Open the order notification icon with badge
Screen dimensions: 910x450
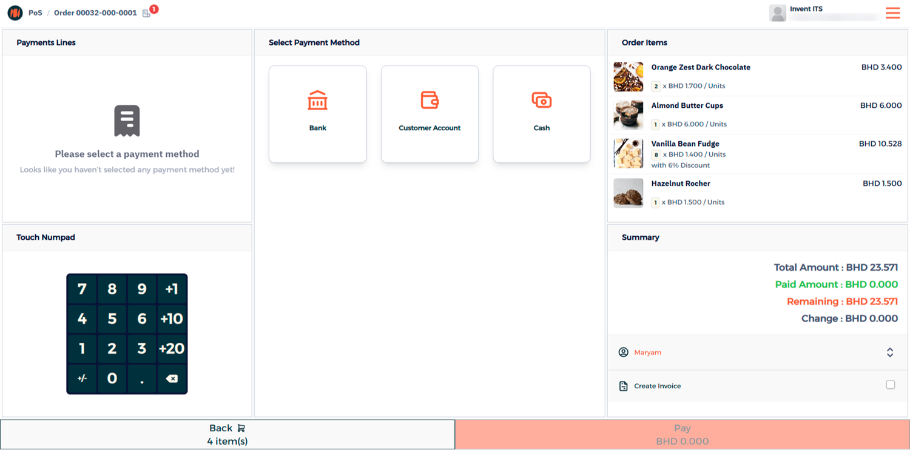coord(147,13)
